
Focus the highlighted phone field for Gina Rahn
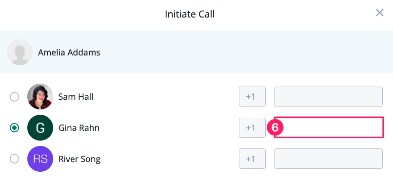tap(329, 127)
